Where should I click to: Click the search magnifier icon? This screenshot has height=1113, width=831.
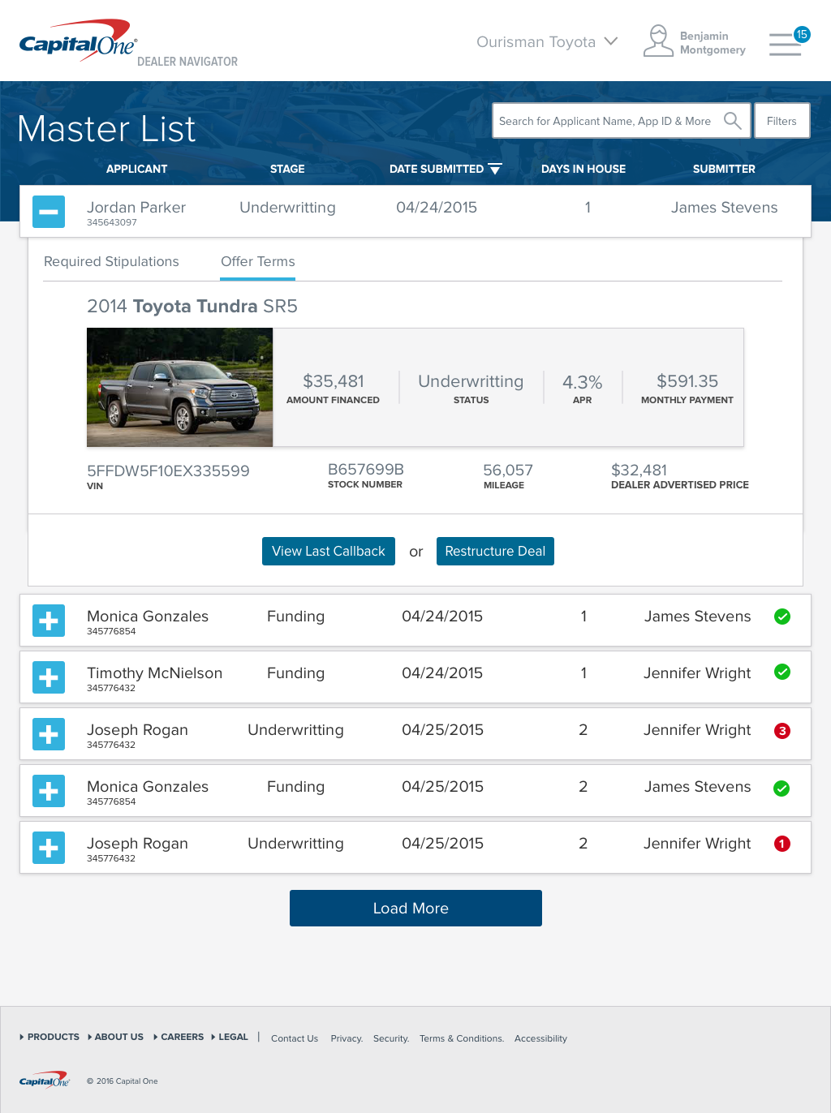[732, 121]
